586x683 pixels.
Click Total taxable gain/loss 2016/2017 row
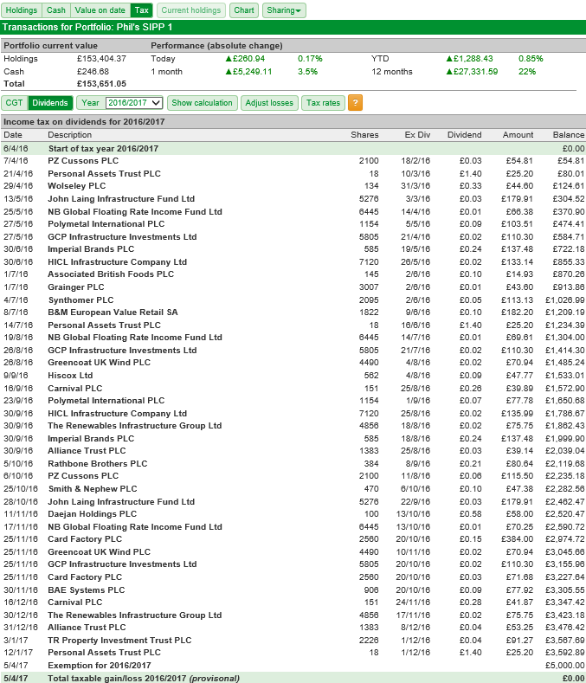(x=293, y=678)
